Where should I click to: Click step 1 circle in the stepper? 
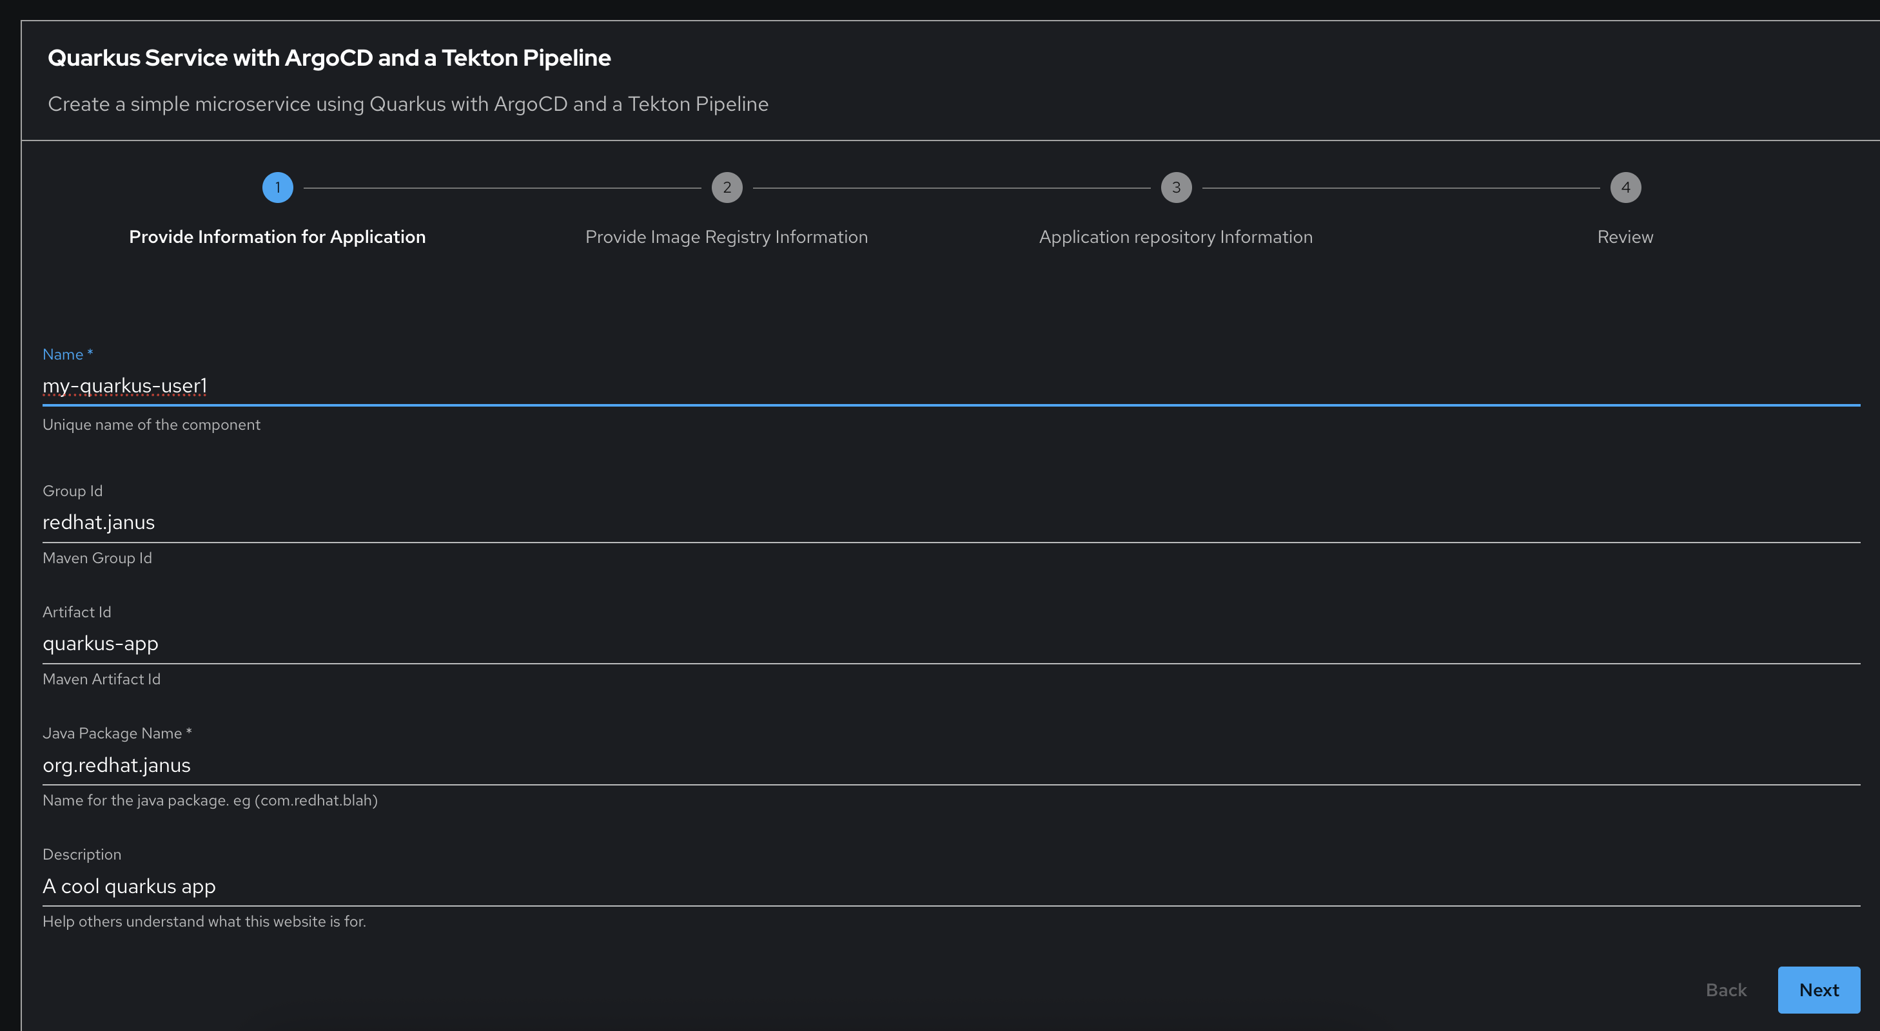[277, 188]
